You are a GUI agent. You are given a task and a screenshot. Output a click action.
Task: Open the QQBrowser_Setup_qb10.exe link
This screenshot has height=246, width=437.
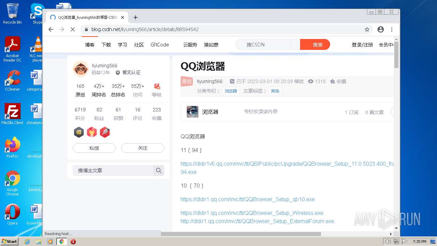(248, 199)
